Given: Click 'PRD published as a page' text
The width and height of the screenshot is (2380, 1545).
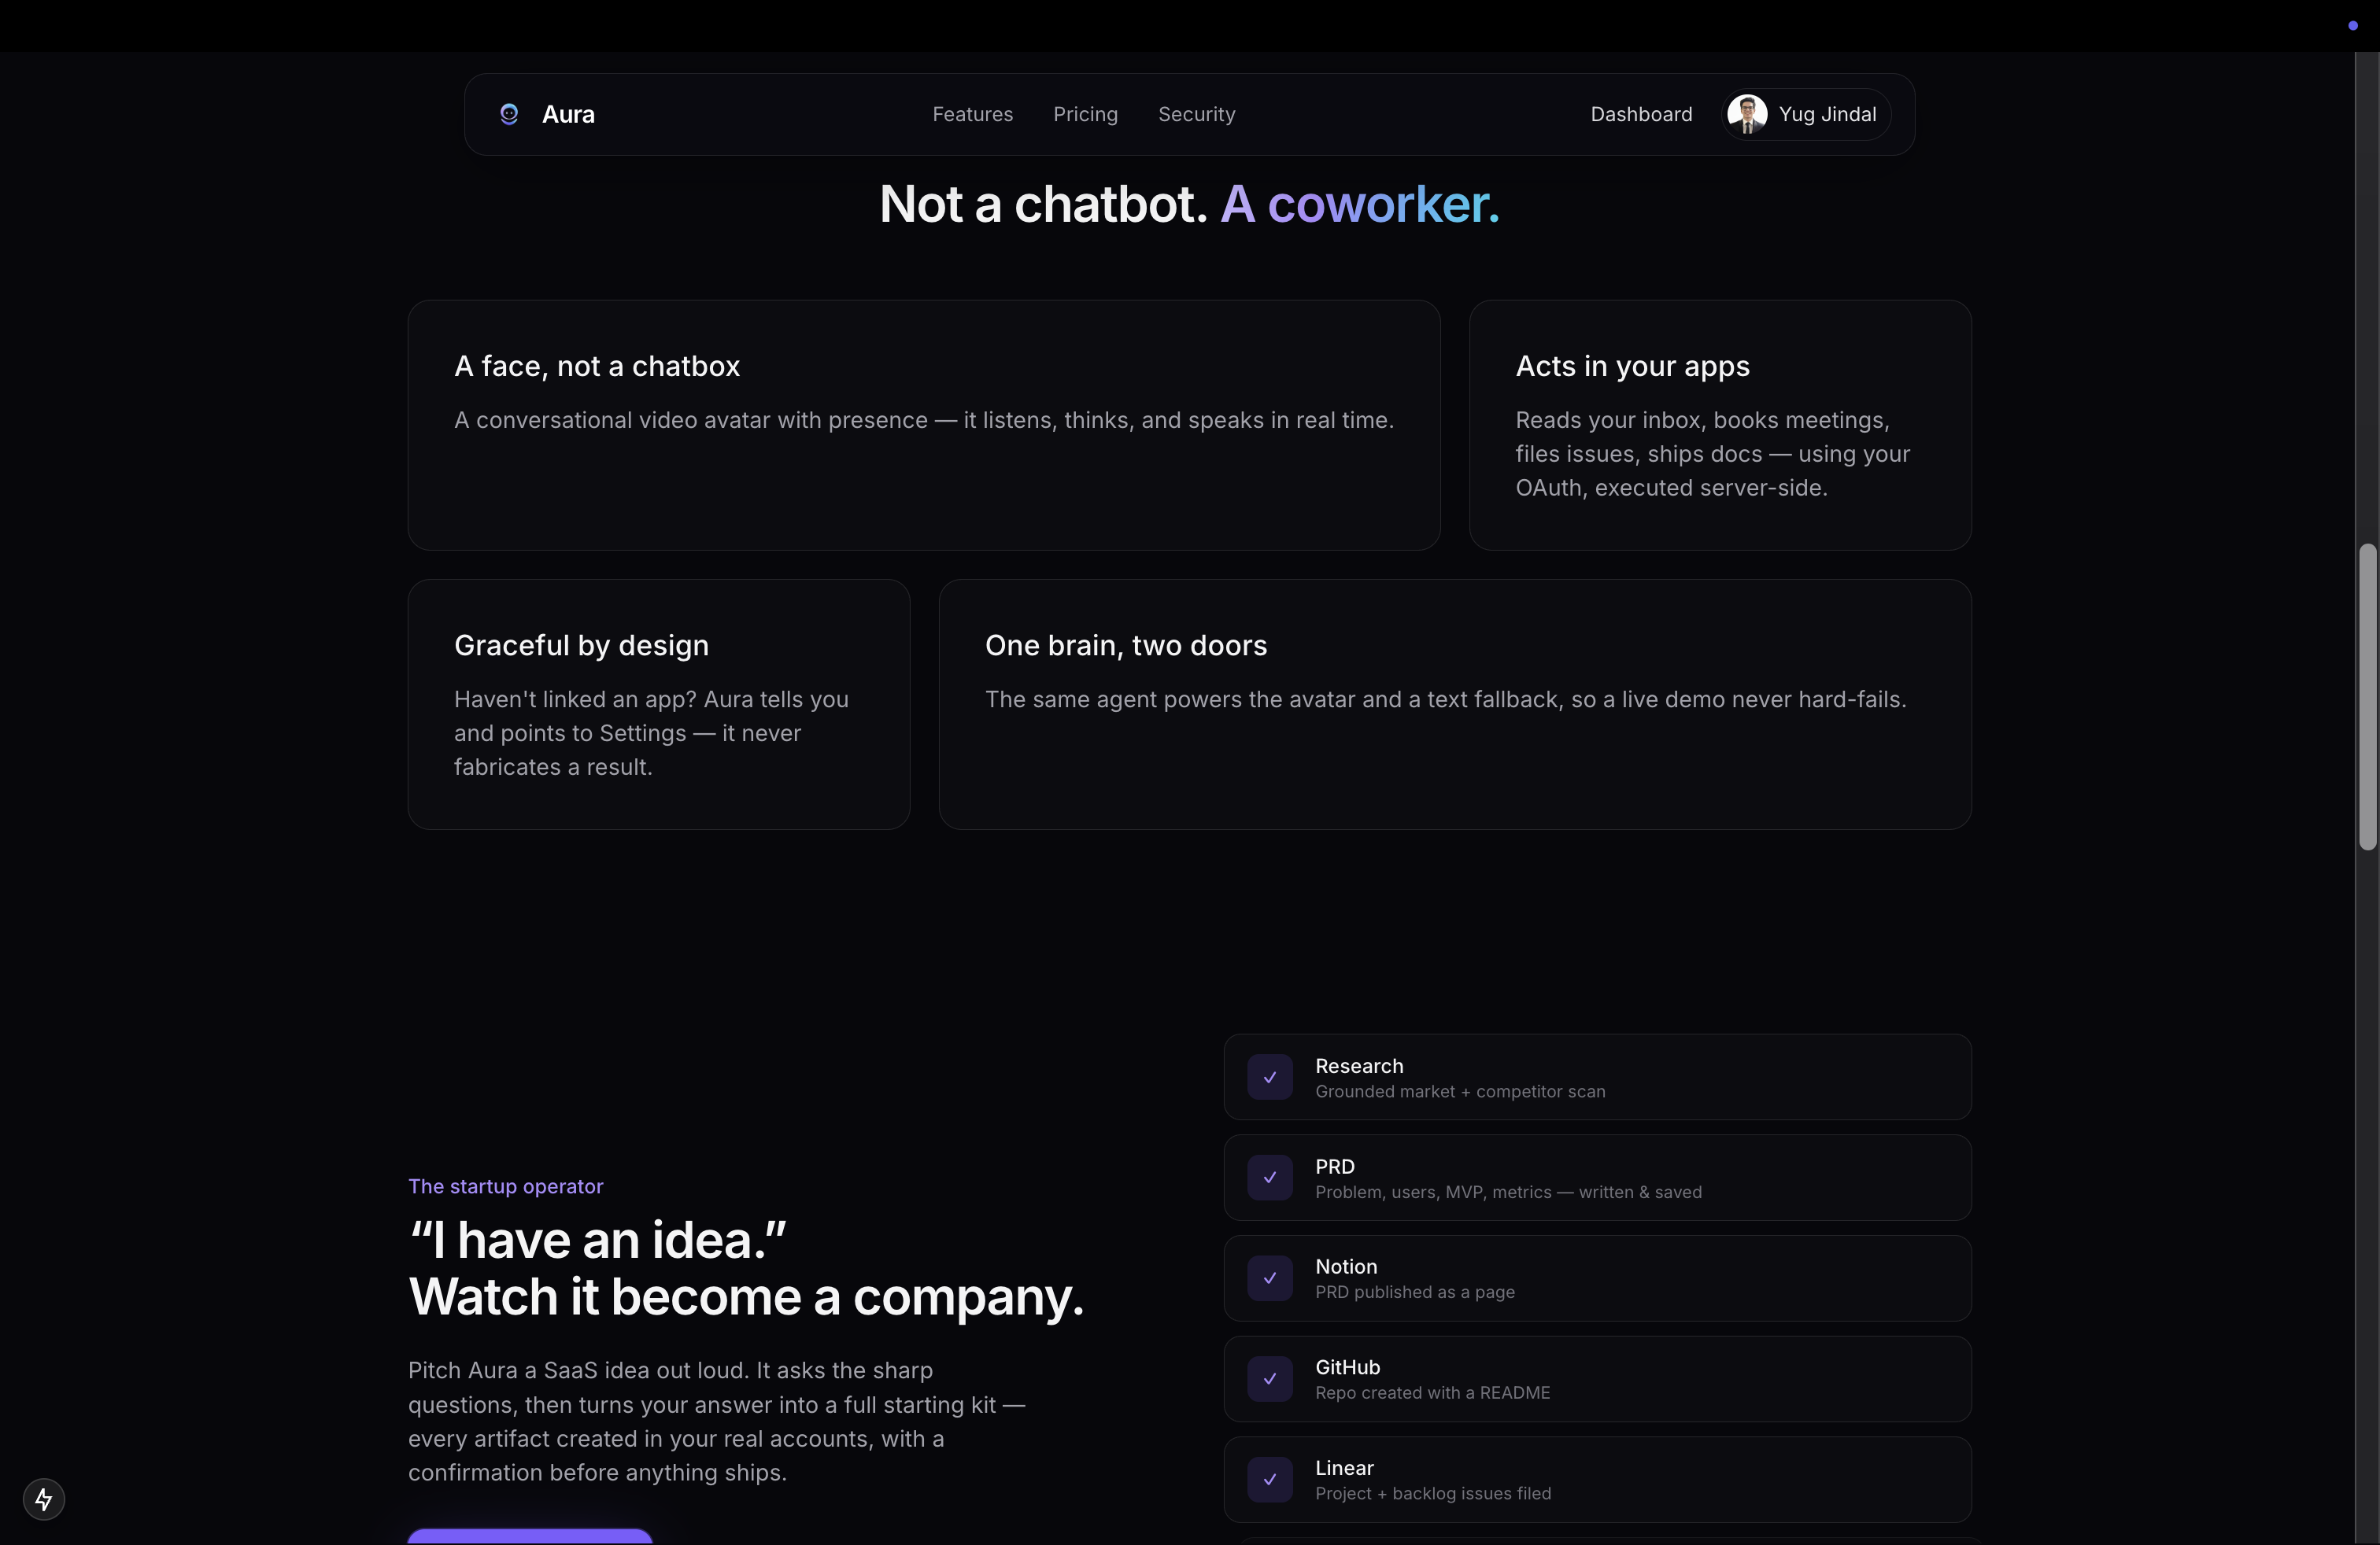Looking at the screenshot, I should click(1414, 1292).
